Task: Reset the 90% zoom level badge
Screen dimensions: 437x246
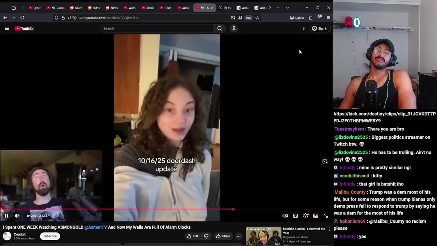Action: point(248,18)
